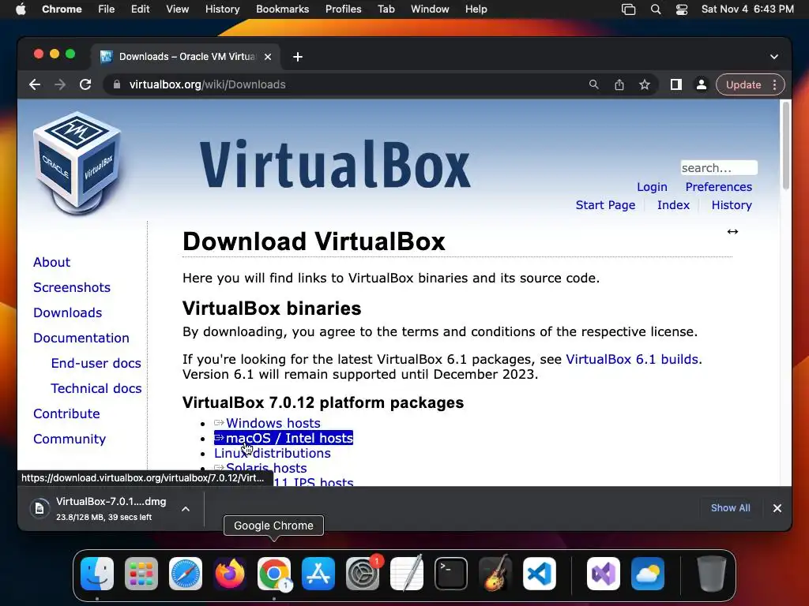The image size is (809, 606).
Task: Click the Update button
Action: click(x=743, y=84)
